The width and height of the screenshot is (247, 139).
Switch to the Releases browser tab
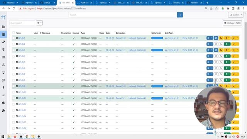[x=195, y=3]
